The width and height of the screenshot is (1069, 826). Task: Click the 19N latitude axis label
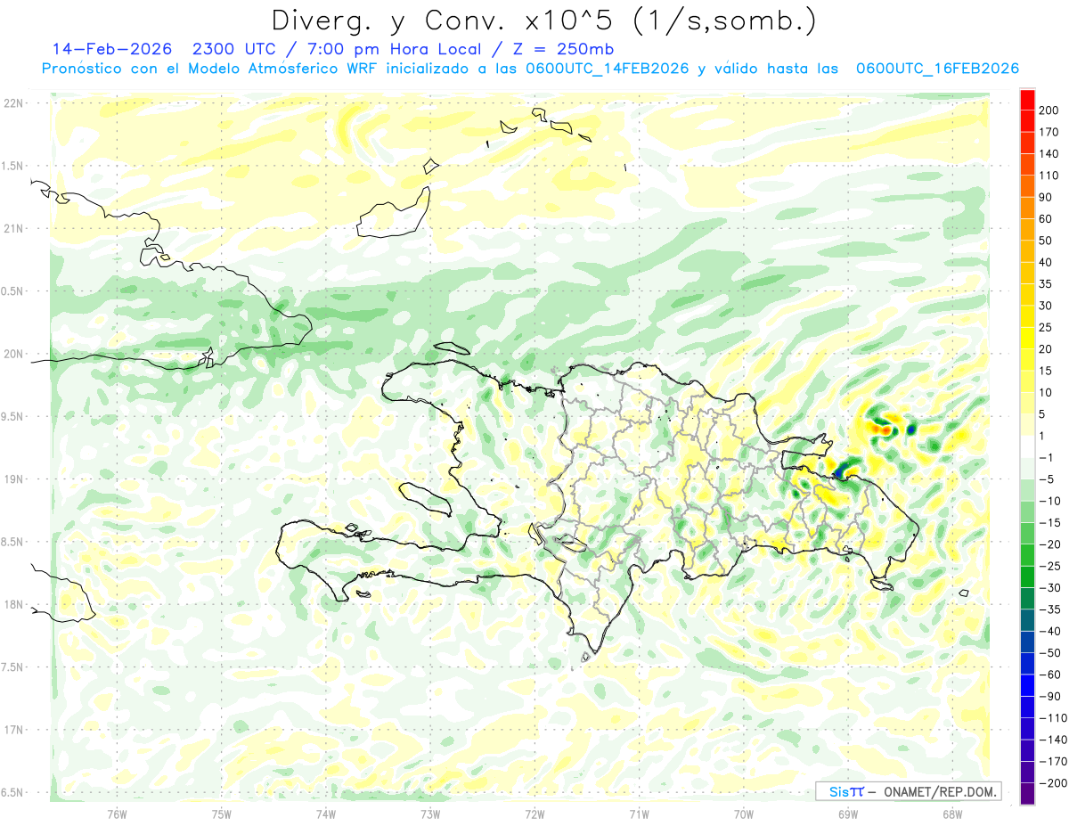(x=13, y=479)
